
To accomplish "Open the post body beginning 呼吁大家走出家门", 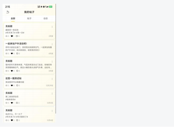I will point(29,49).
